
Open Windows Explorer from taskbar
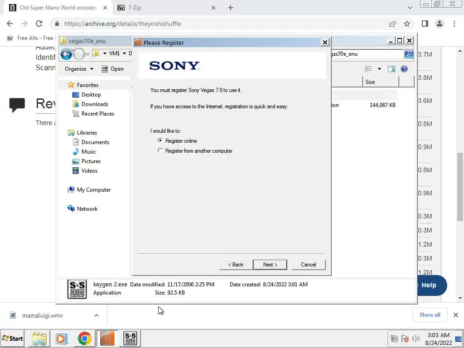pos(39,338)
